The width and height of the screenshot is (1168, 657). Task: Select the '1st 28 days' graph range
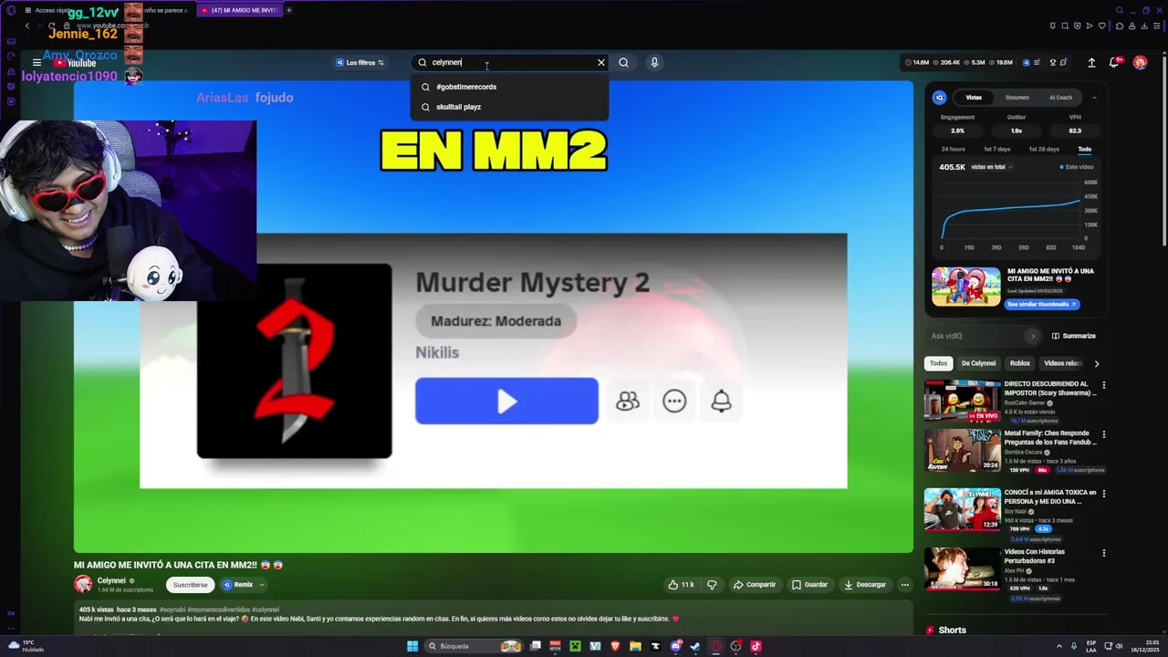pos(1044,149)
